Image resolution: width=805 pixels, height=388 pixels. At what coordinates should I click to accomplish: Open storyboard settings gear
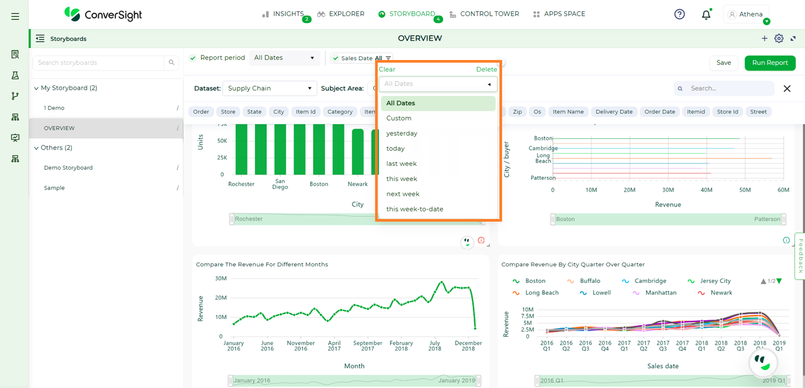coord(779,38)
